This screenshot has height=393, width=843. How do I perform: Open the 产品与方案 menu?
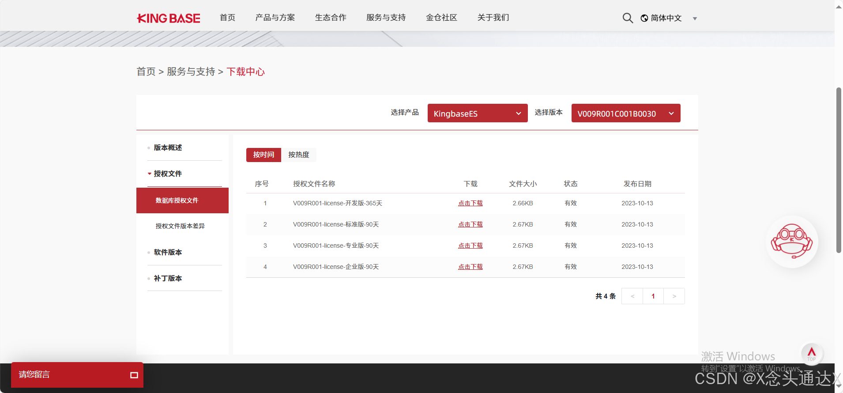pos(275,18)
